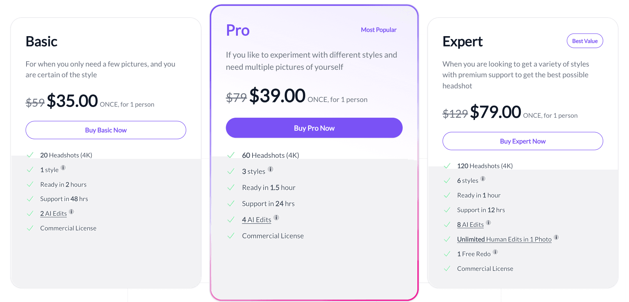
Task: View info for "3 styles" in Pro plan
Action: 270,170
